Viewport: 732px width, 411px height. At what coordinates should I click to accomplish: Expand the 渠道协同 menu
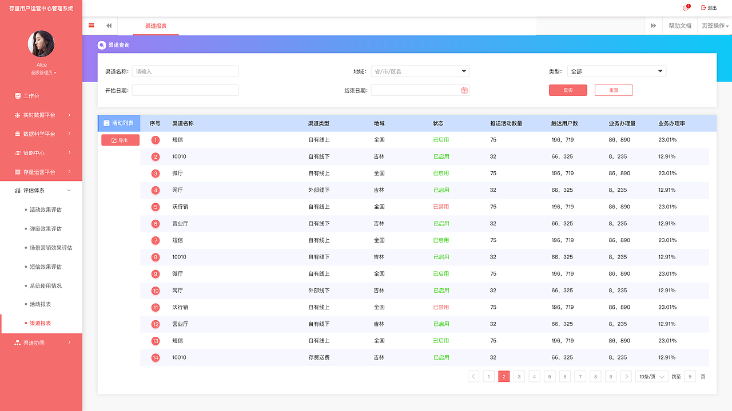point(41,342)
